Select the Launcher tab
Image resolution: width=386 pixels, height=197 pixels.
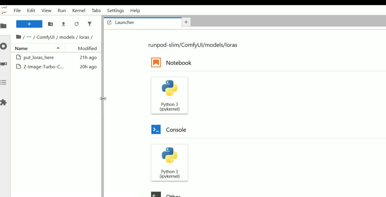tap(143, 22)
